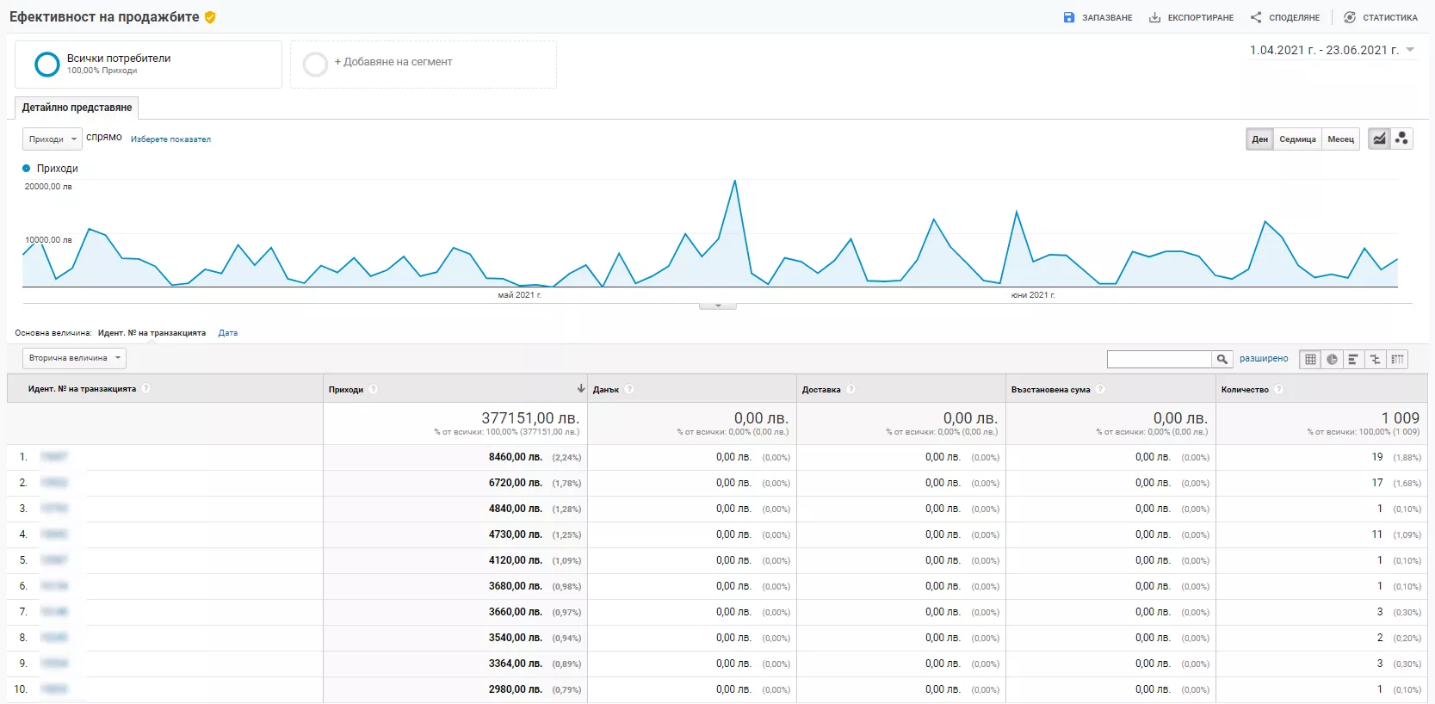Image resolution: width=1435 pixels, height=704 pixels.
Task: Open the Детайлно представяне tab
Action: tap(77, 108)
